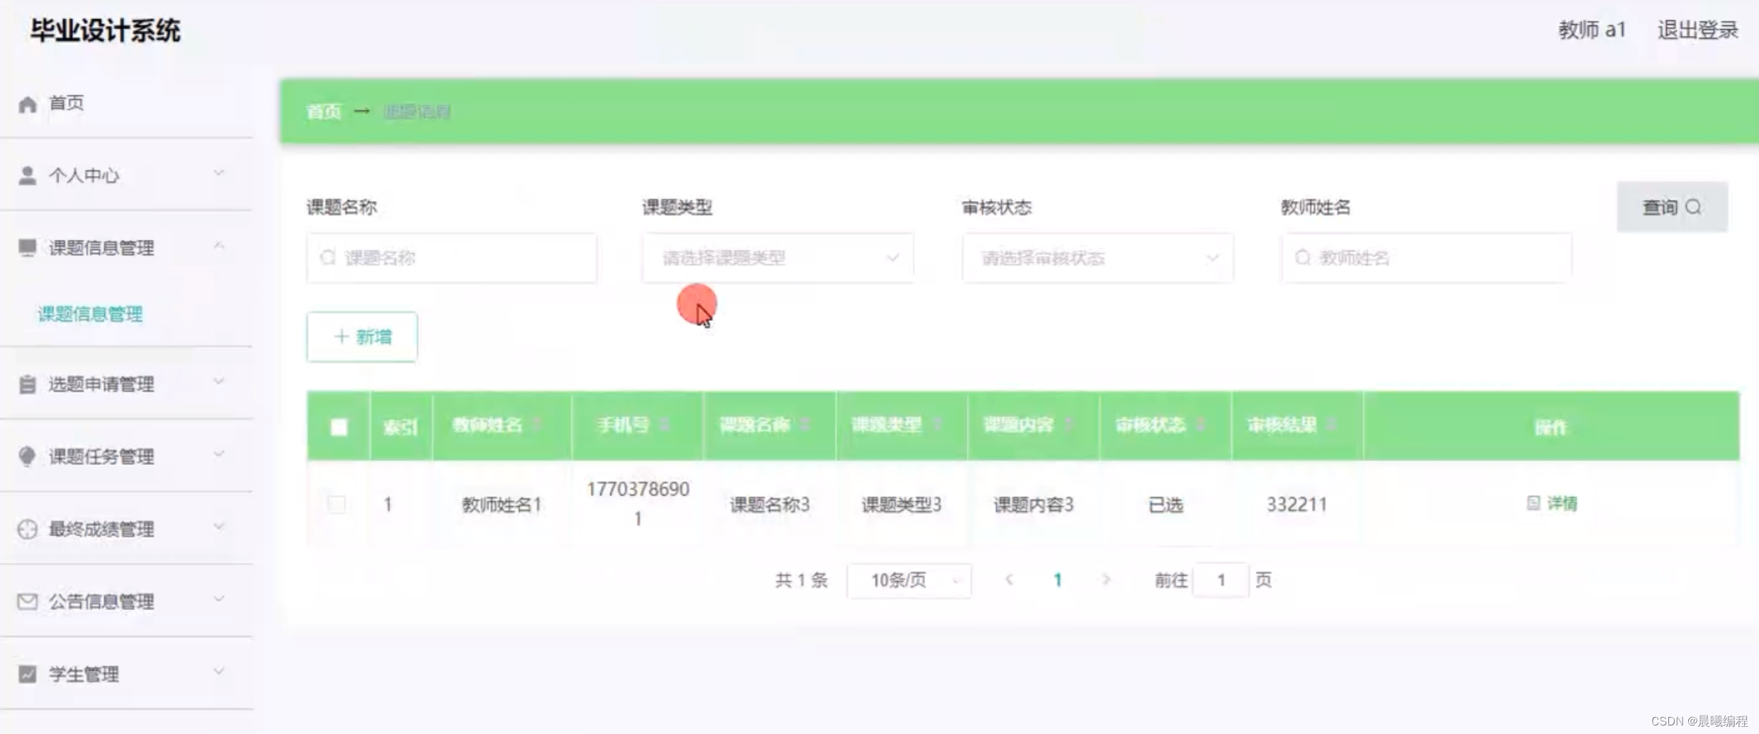This screenshot has height=734, width=1759.
Task: Open the 选题申请管理 sidebar menu
Action: [x=126, y=384]
